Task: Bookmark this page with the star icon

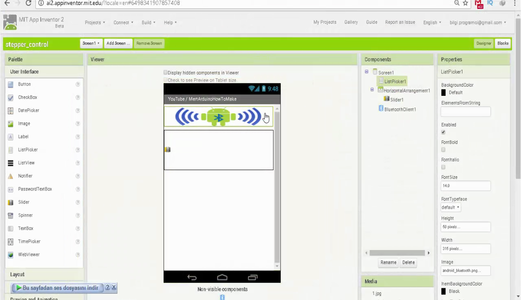Action: 466,3
